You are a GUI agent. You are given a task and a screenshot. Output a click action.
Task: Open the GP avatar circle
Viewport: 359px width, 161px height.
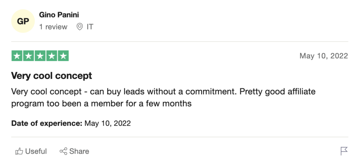tap(23, 21)
